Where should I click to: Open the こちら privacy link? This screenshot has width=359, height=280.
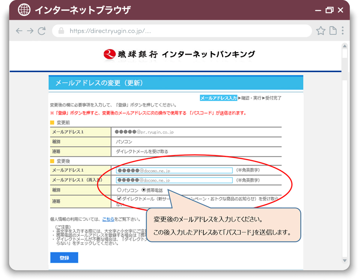[108, 219]
